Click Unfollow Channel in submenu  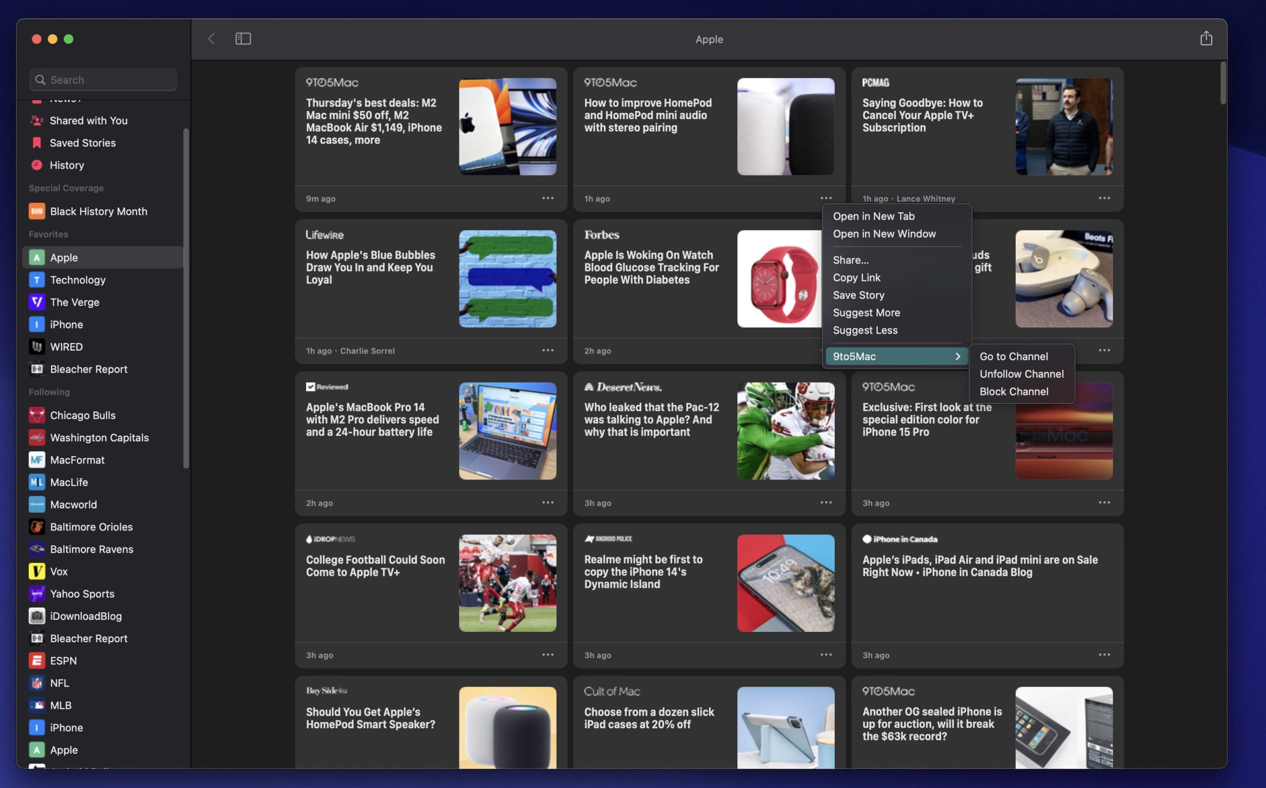[x=1021, y=374]
